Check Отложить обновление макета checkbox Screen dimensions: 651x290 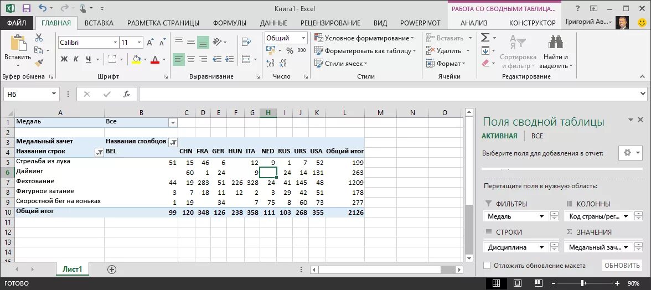(x=487, y=266)
